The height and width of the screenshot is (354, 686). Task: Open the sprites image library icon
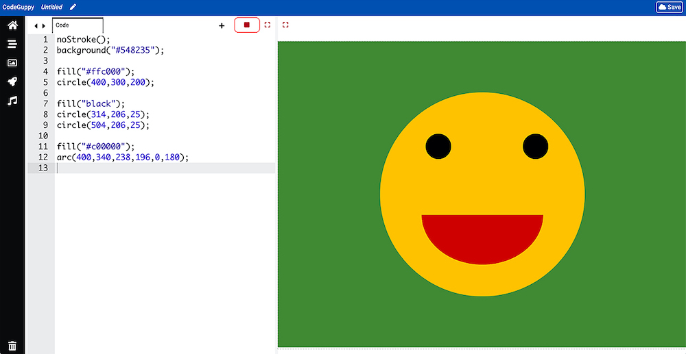click(12, 63)
